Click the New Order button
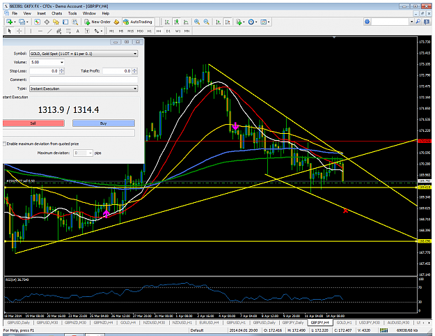The width and height of the screenshot is (435, 336). click(x=98, y=22)
